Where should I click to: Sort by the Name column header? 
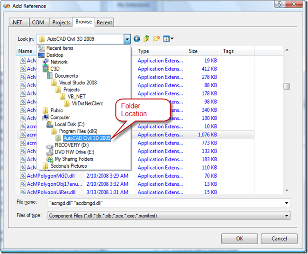pos(26,51)
